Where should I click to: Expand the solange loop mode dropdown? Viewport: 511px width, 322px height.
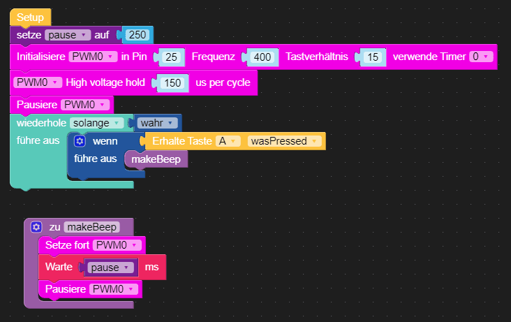tap(97, 123)
